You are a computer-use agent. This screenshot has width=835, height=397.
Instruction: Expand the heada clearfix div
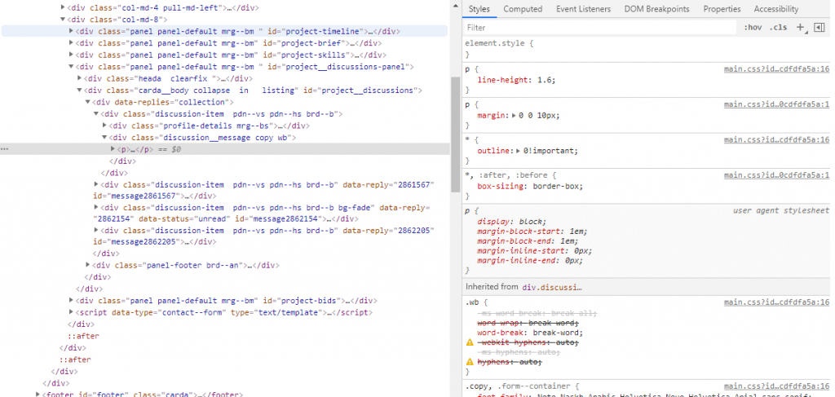(80, 78)
